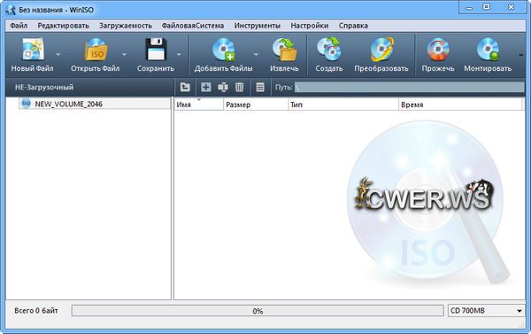Go up one folder level icon
The width and height of the screenshot is (531, 334).
coord(185,87)
